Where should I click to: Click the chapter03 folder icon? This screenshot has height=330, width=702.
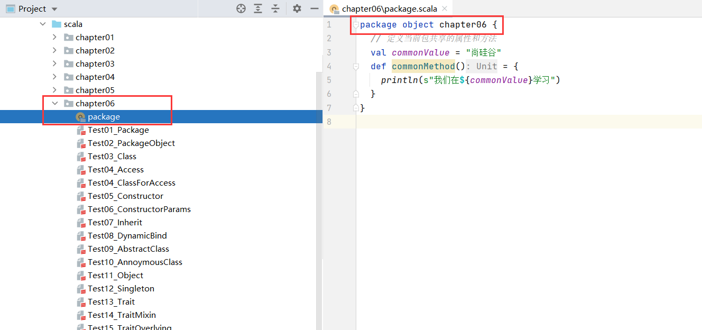pyautogui.click(x=69, y=64)
